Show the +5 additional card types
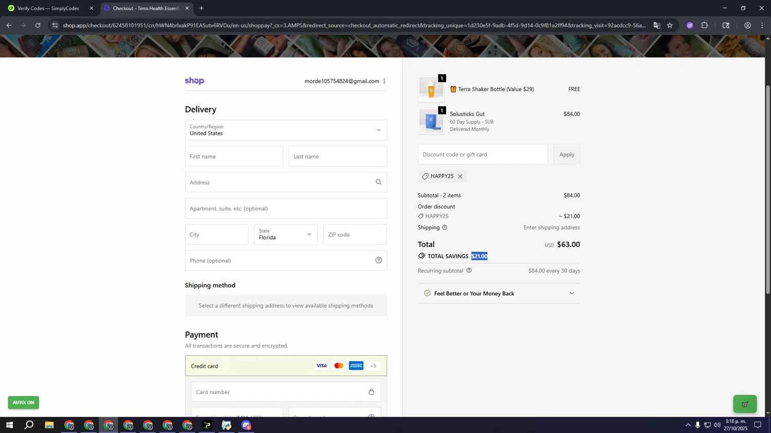The height and width of the screenshot is (433, 771). tap(374, 366)
